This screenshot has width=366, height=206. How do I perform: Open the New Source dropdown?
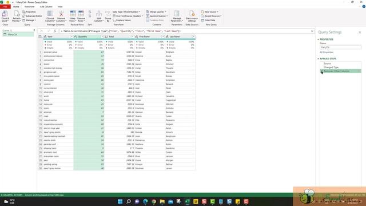(x=210, y=11)
